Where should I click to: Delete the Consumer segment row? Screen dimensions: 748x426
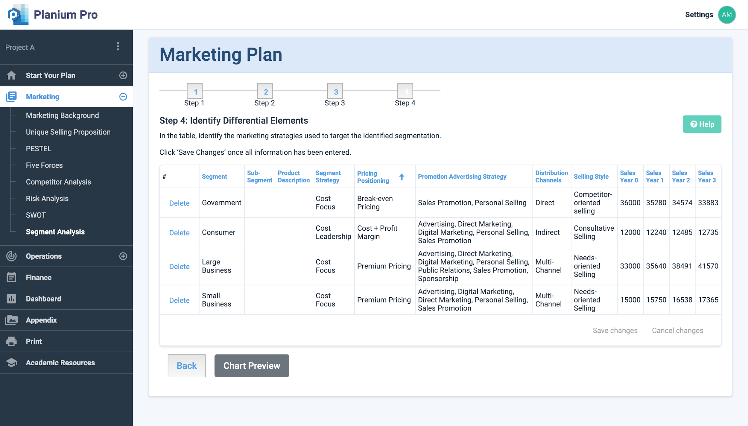(179, 233)
